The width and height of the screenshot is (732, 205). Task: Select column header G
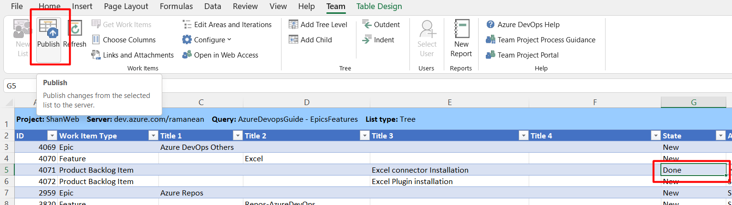pos(694,102)
